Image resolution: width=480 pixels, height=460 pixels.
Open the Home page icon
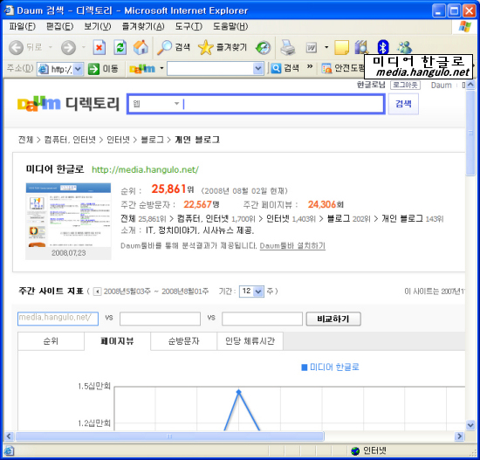point(141,47)
